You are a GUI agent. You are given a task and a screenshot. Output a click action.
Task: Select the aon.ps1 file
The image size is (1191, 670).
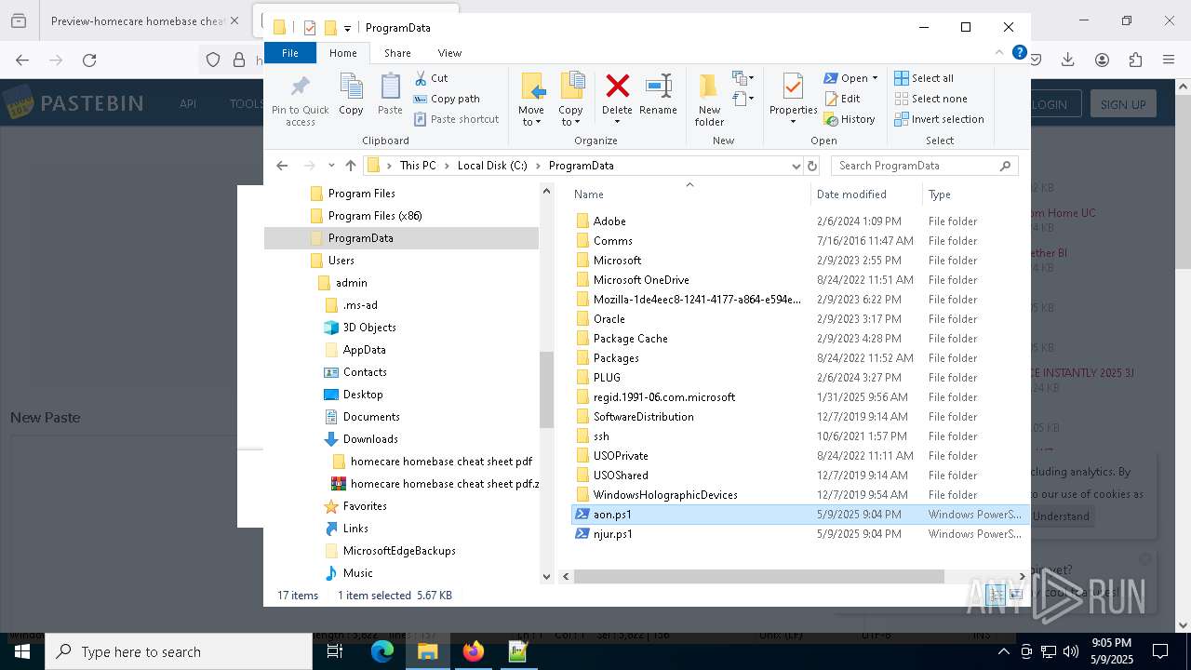(x=612, y=515)
